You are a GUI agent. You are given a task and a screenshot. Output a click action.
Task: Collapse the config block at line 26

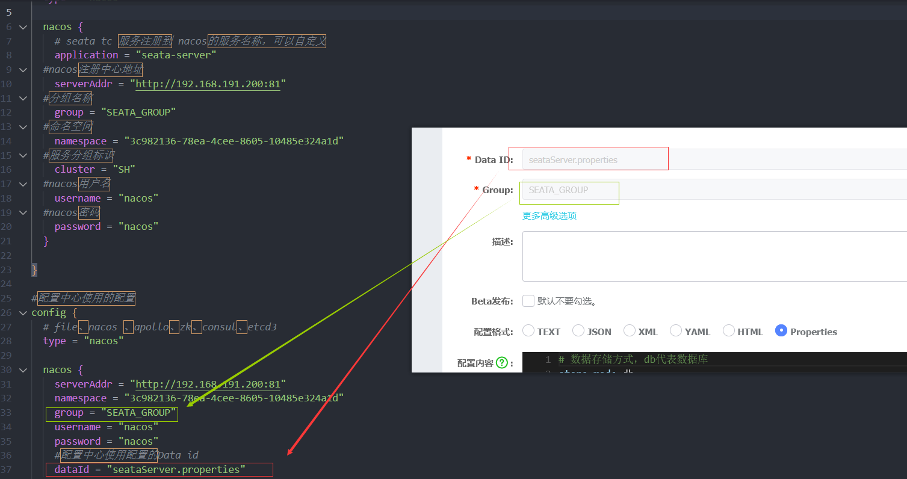[x=22, y=313]
